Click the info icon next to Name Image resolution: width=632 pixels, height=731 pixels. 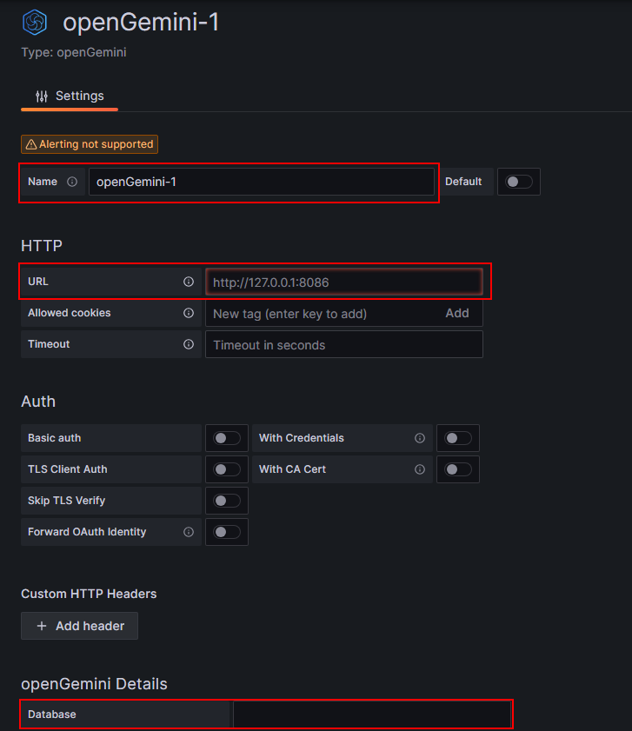coord(72,182)
